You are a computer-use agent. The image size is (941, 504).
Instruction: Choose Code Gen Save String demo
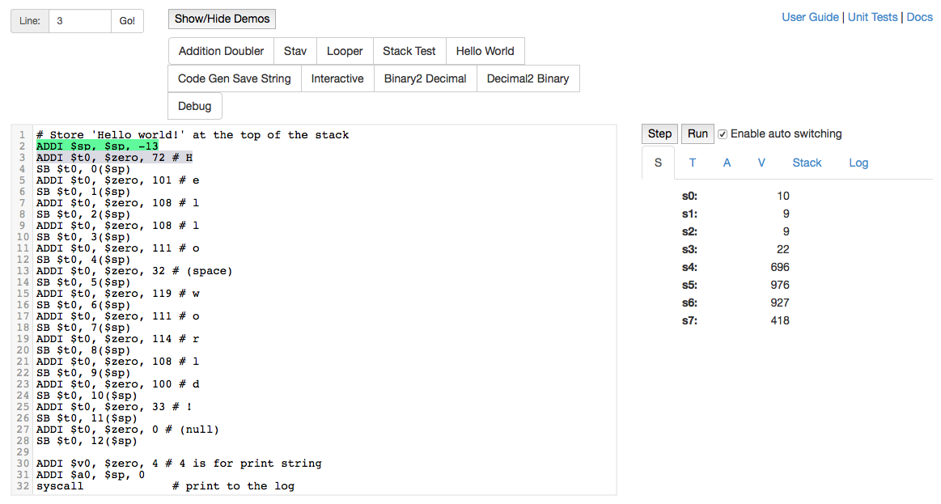(x=234, y=78)
